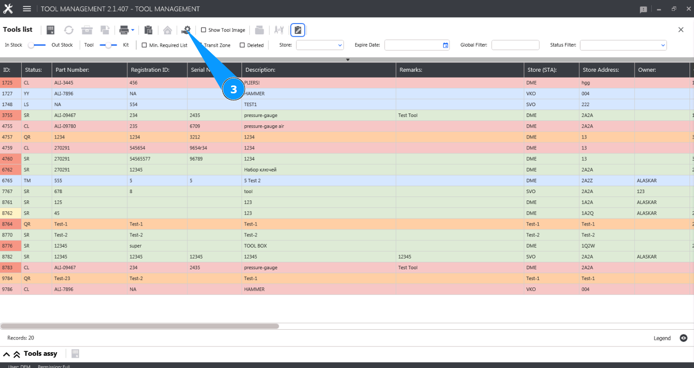Sort by the Store (STA) column header
The height and width of the screenshot is (368, 694).
[551, 70]
